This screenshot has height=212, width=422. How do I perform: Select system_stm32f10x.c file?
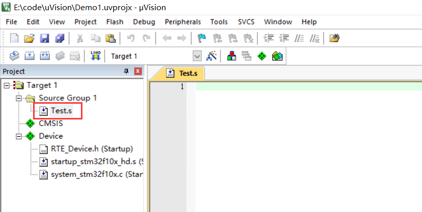coord(97,175)
